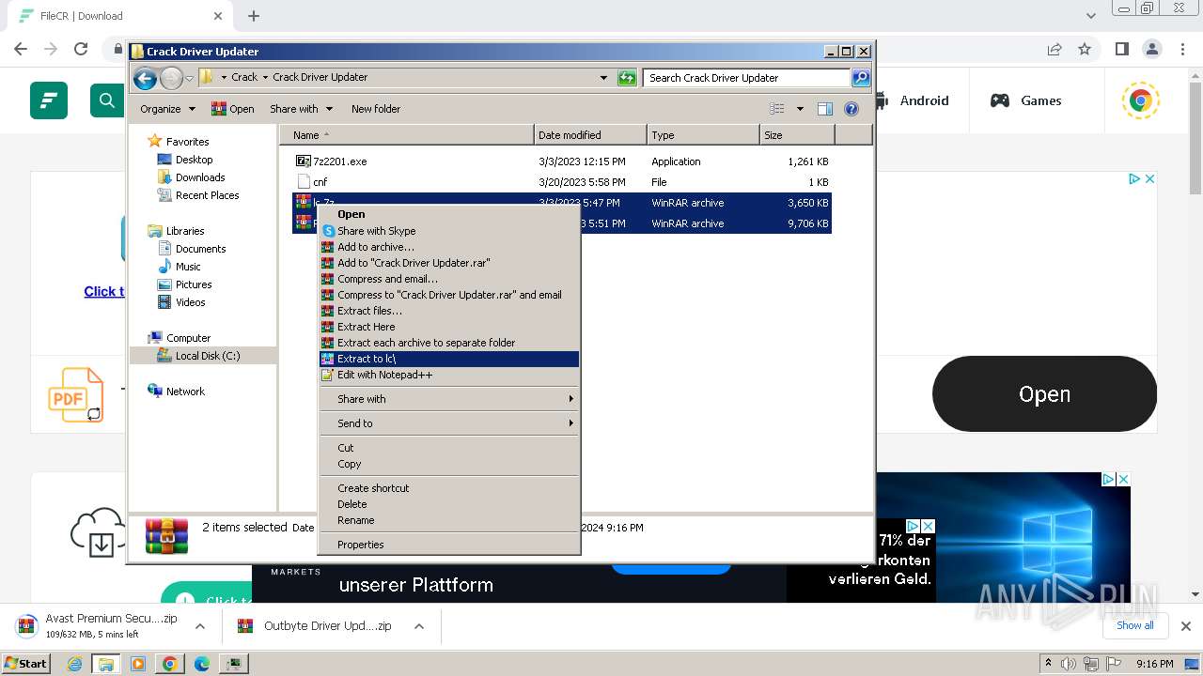Click the black Open ad button
Viewport: 1203px width, 676px height.
point(1044,394)
